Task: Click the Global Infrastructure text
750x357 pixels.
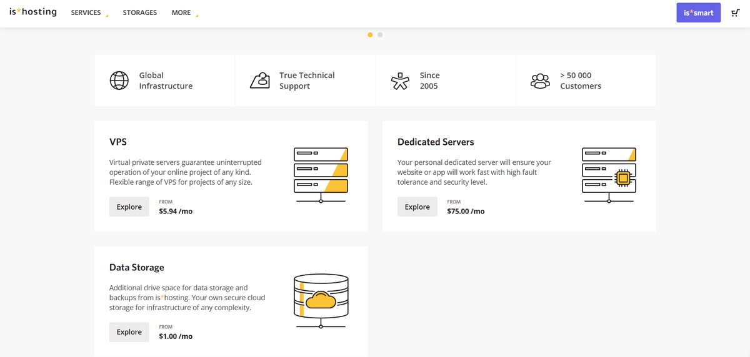Action: (166, 81)
